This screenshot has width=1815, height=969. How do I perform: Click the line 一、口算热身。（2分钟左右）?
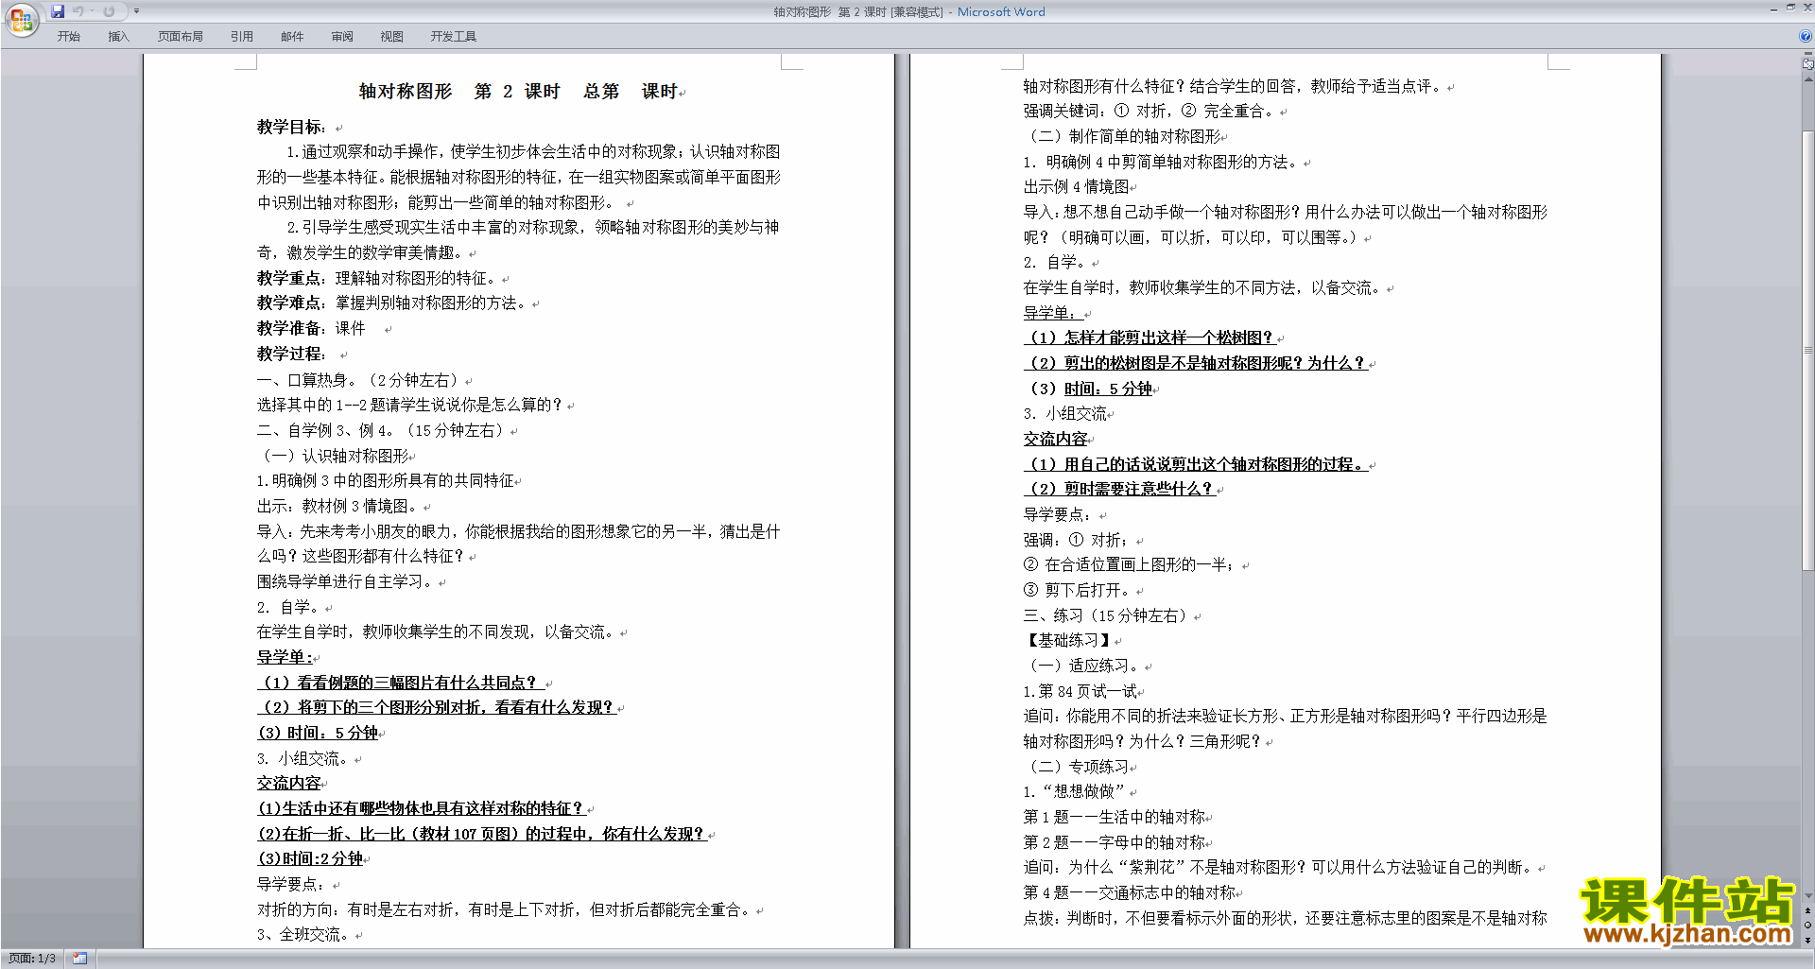point(360,380)
